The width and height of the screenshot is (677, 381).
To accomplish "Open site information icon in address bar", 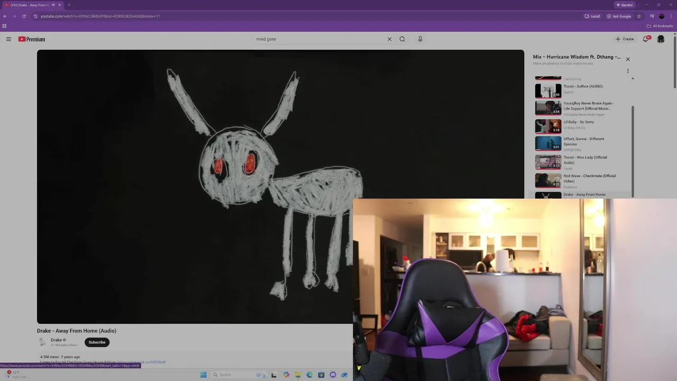I will (35, 16).
